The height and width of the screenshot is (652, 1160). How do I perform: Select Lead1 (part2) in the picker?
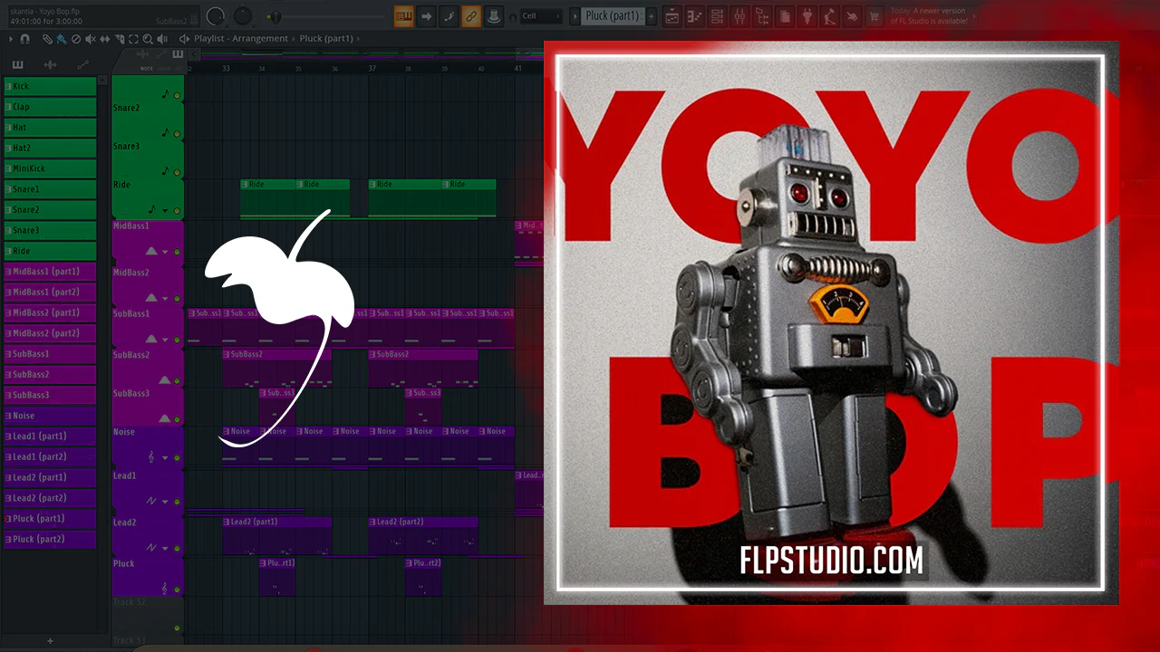pos(50,456)
